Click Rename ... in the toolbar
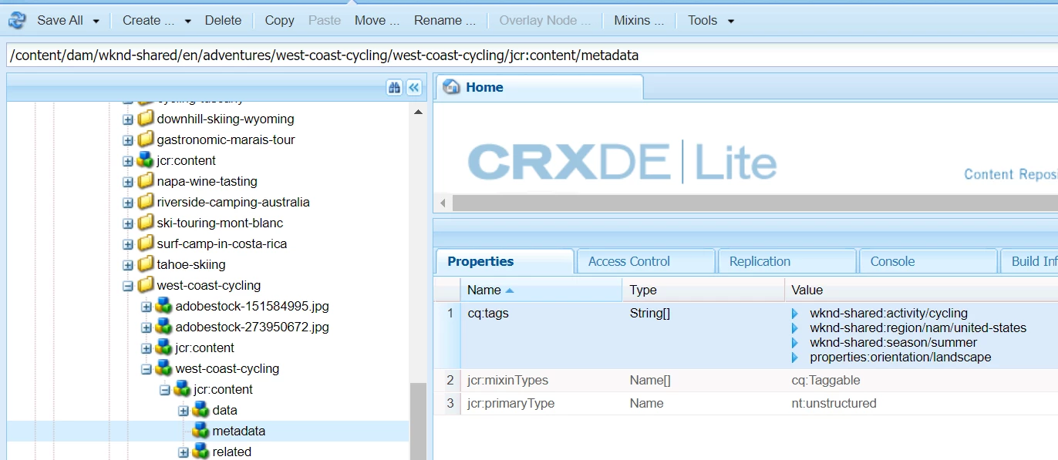This screenshot has width=1058, height=460. (445, 21)
